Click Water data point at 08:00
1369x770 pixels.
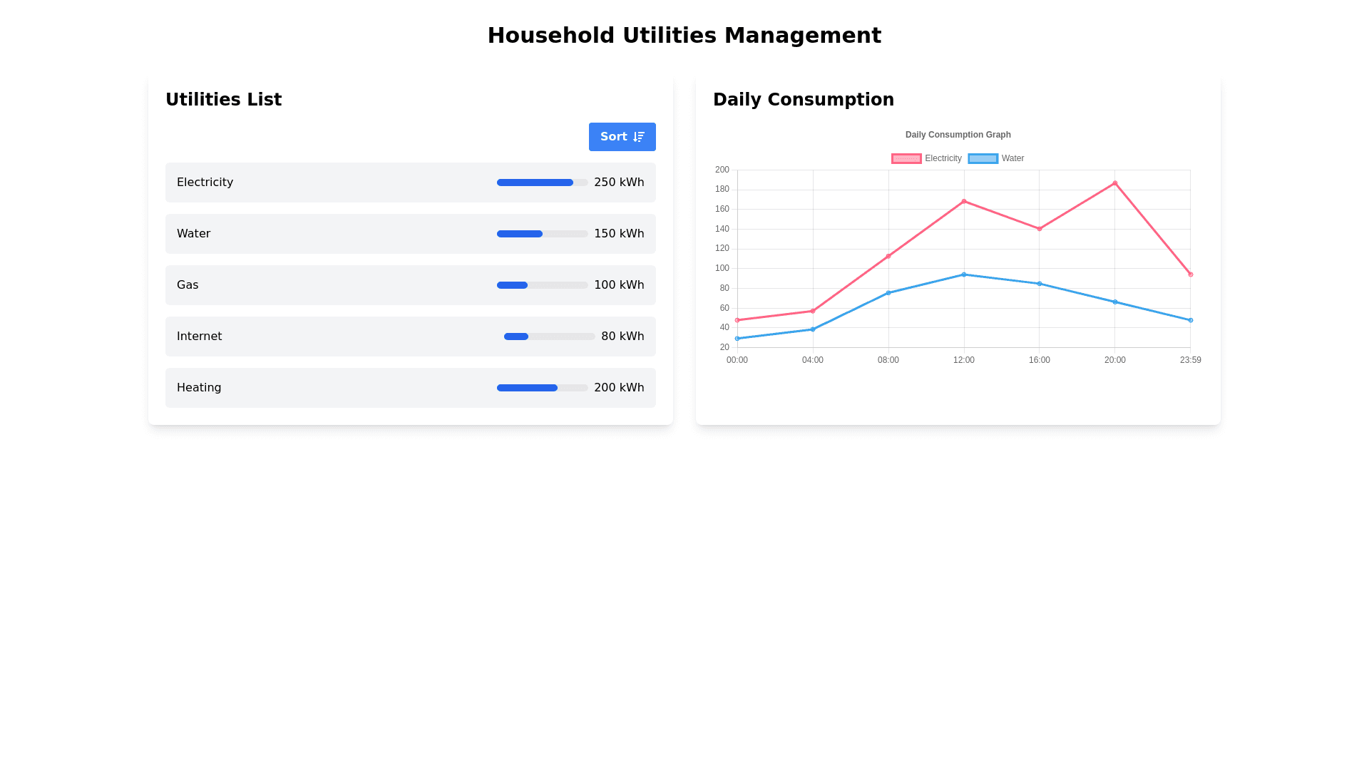coord(888,293)
